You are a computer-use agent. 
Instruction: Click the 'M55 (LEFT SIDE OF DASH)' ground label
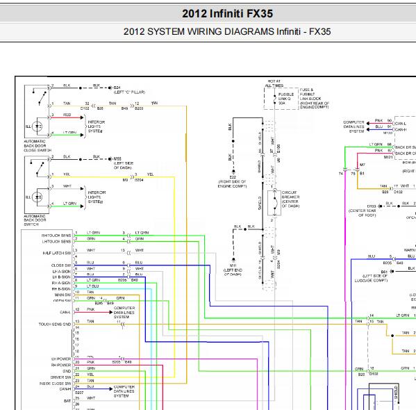pyautogui.click(x=124, y=163)
